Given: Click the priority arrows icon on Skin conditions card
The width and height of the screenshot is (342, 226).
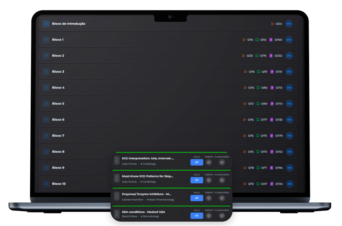Looking at the screenshot, I should tap(117, 214).
